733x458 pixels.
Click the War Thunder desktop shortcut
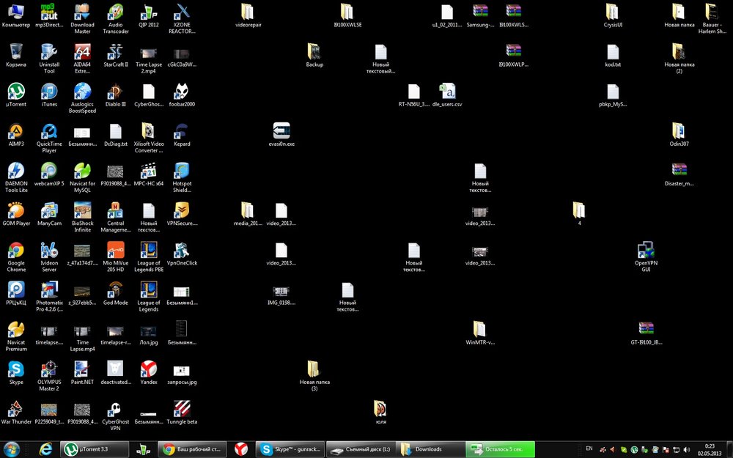click(x=15, y=410)
